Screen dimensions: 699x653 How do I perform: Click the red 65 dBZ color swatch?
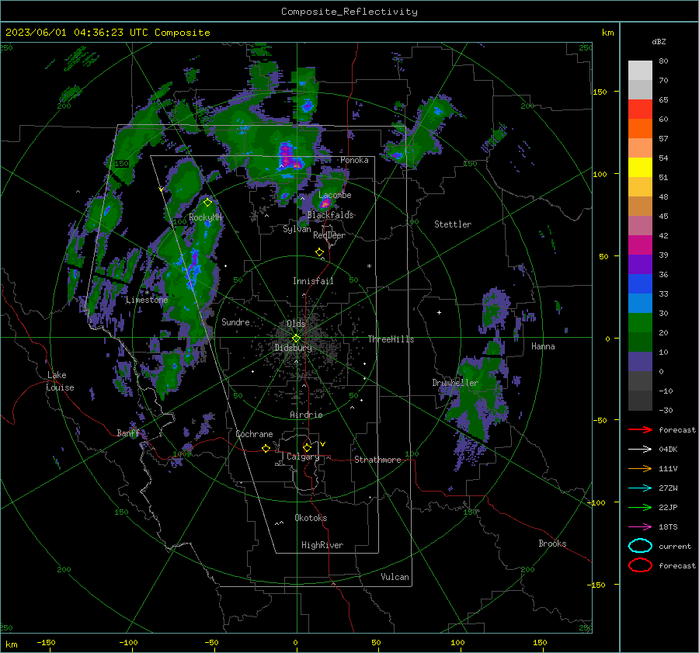(x=640, y=109)
